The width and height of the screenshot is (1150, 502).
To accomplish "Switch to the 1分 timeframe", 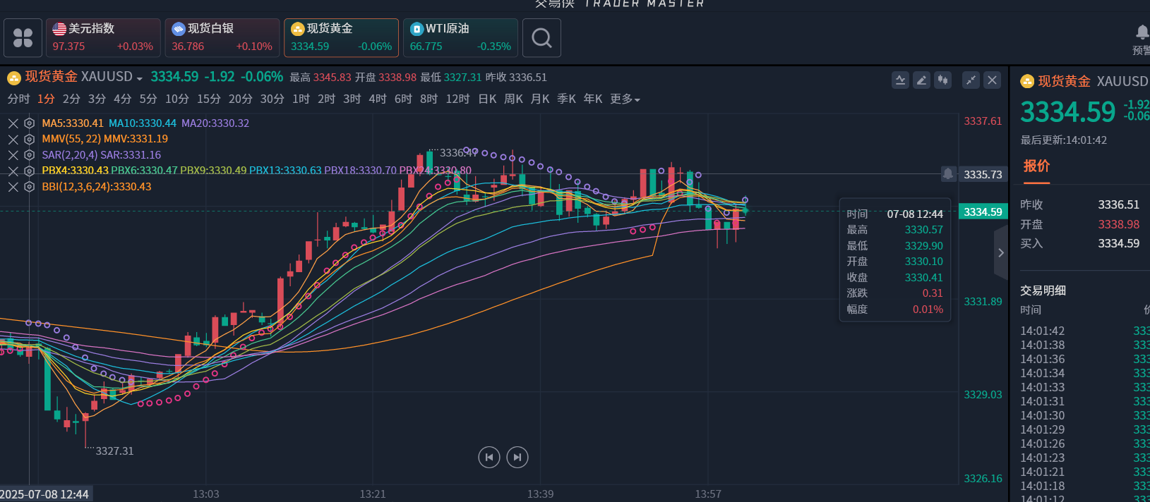I will click(x=46, y=99).
